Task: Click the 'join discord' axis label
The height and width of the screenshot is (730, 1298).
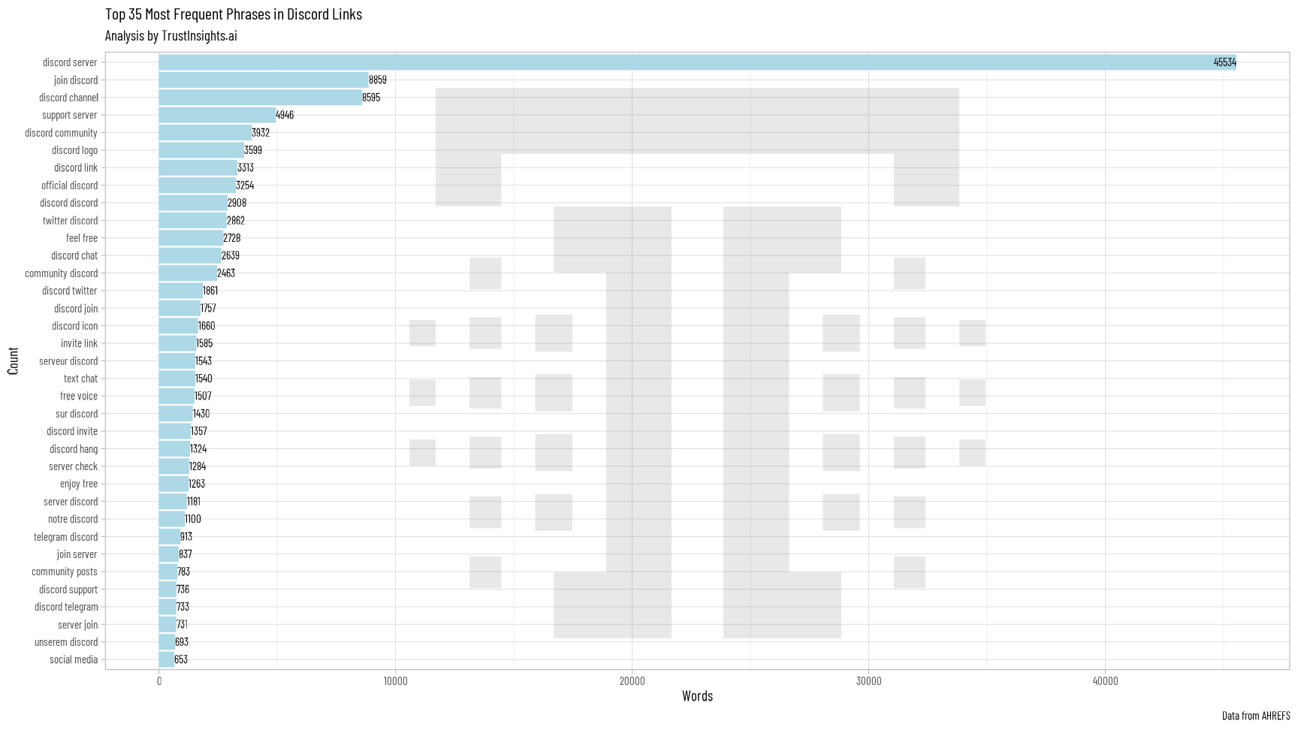Action: coord(76,80)
